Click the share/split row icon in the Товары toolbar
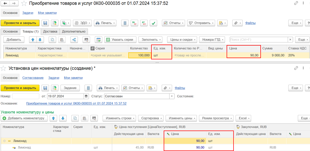This screenshot has width=310, height=151. coord(74,40)
